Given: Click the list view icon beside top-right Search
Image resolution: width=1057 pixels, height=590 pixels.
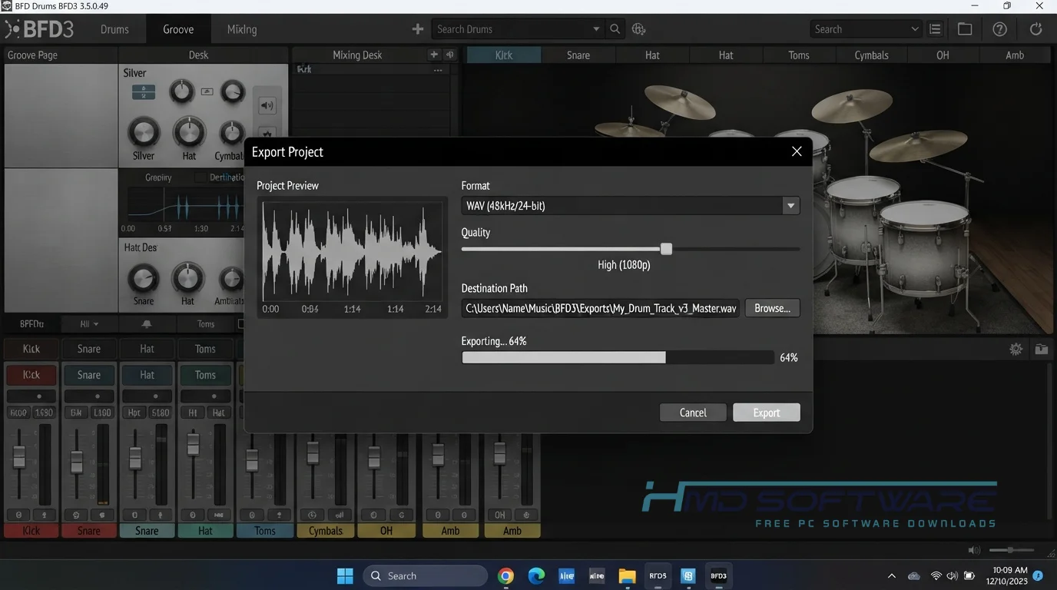Looking at the screenshot, I should click(x=935, y=29).
